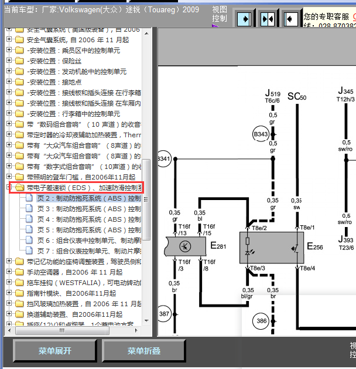The width and height of the screenshot is (356, 369).
Task: Click tree horizontal scrollbar right arrow
Action: [136, 330]
